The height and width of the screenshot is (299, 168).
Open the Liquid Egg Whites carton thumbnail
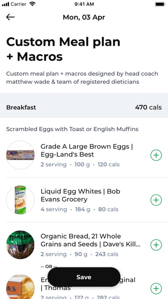[21, 200]
